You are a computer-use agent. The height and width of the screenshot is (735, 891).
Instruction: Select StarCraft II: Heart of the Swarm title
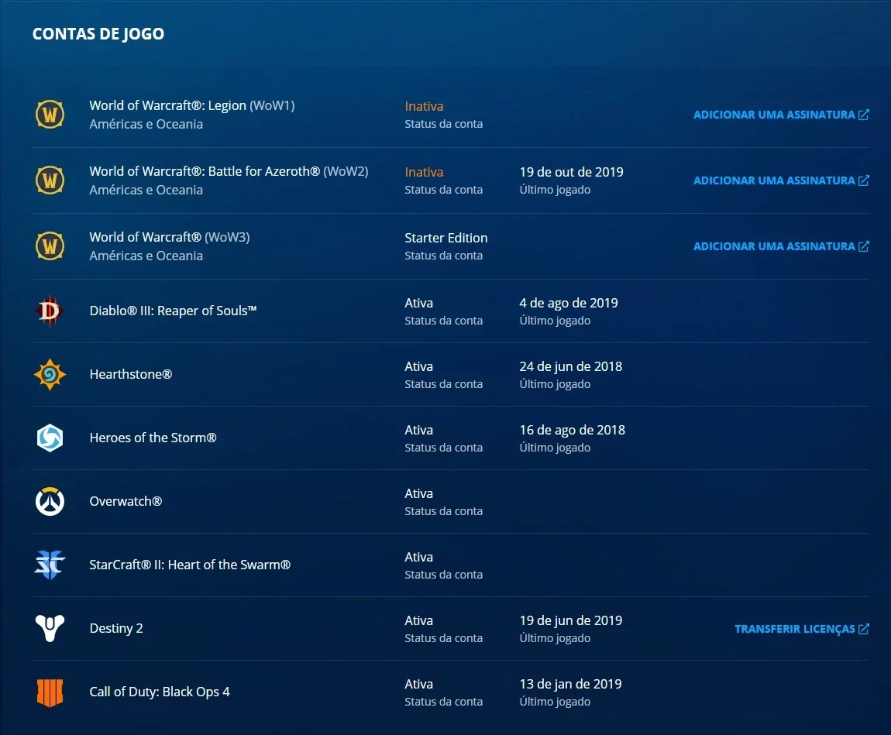point(190,565)
